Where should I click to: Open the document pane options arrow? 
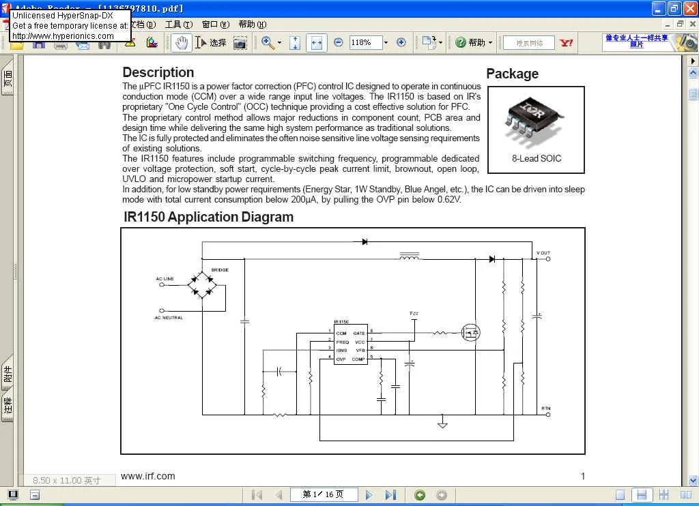tap(694, 61)
